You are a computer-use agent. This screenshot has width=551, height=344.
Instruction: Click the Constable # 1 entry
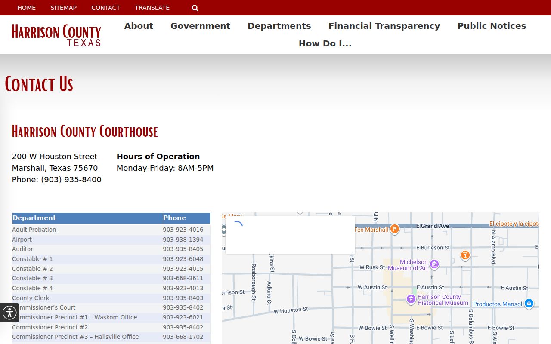pos(32,259)
